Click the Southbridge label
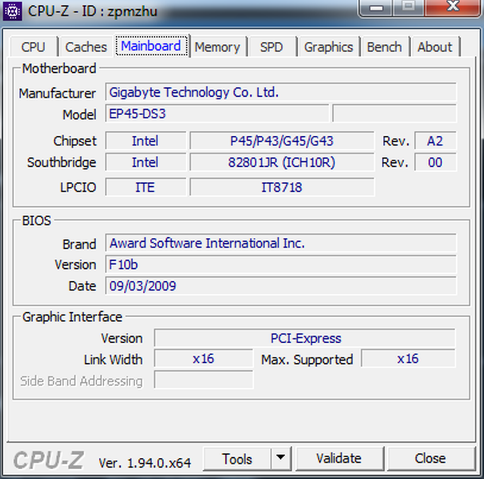484x479 pixels. (61, 162)
